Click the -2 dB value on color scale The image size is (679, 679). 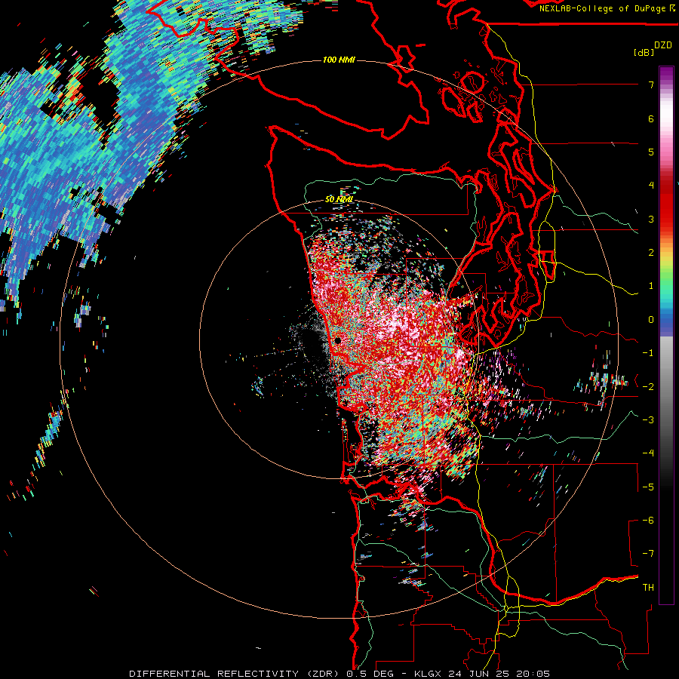click(x=648, y=387)
